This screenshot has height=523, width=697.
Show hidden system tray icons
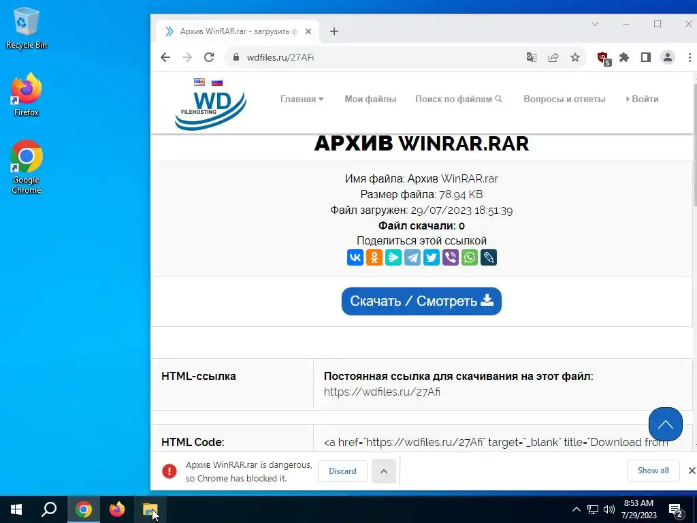576,509
